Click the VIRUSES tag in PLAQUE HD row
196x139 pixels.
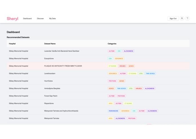(x=122, y=66)
